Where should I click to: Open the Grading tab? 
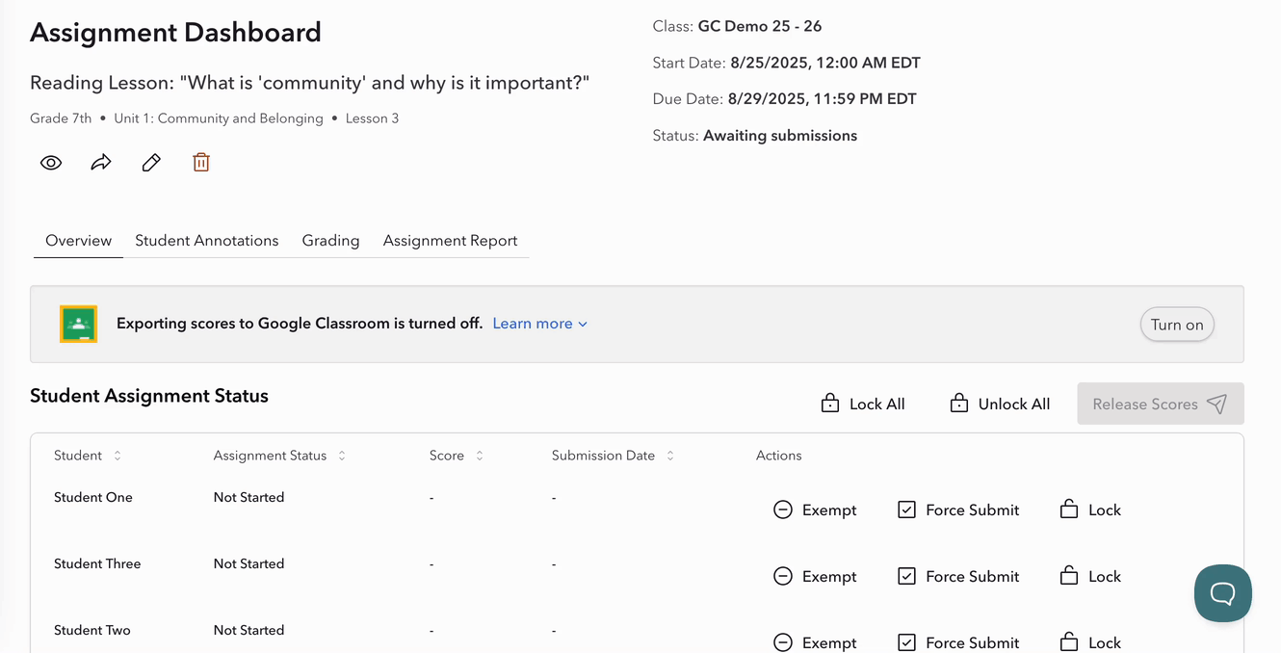tap(330, 241)
